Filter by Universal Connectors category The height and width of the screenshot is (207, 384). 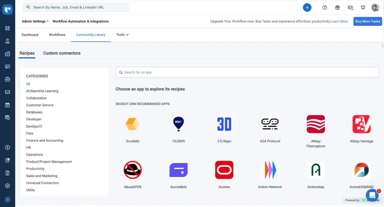coord(43,183)
